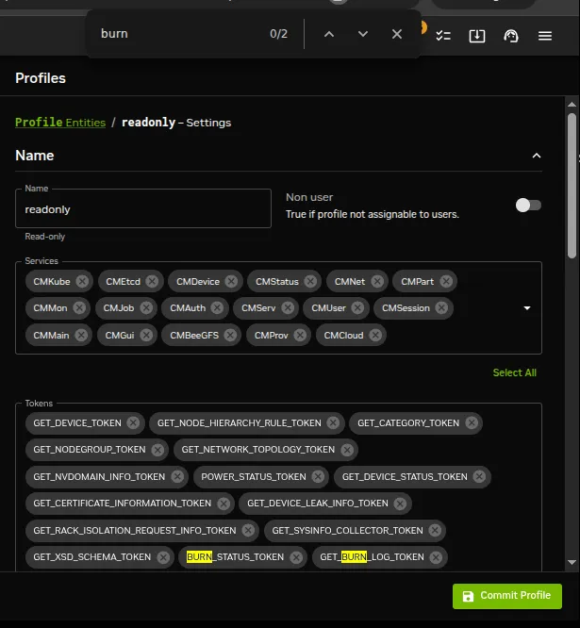Collapse the Name section
580x628 pixels.
click(537, 156)
